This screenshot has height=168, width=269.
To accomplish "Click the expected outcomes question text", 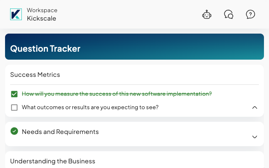I will pos(90,107).
